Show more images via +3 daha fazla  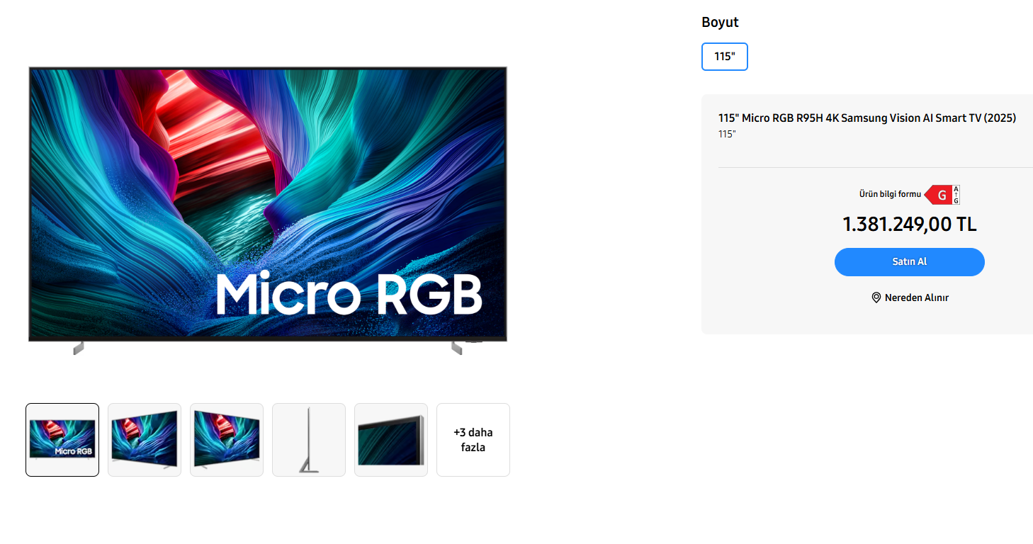[x=473, y=440]
